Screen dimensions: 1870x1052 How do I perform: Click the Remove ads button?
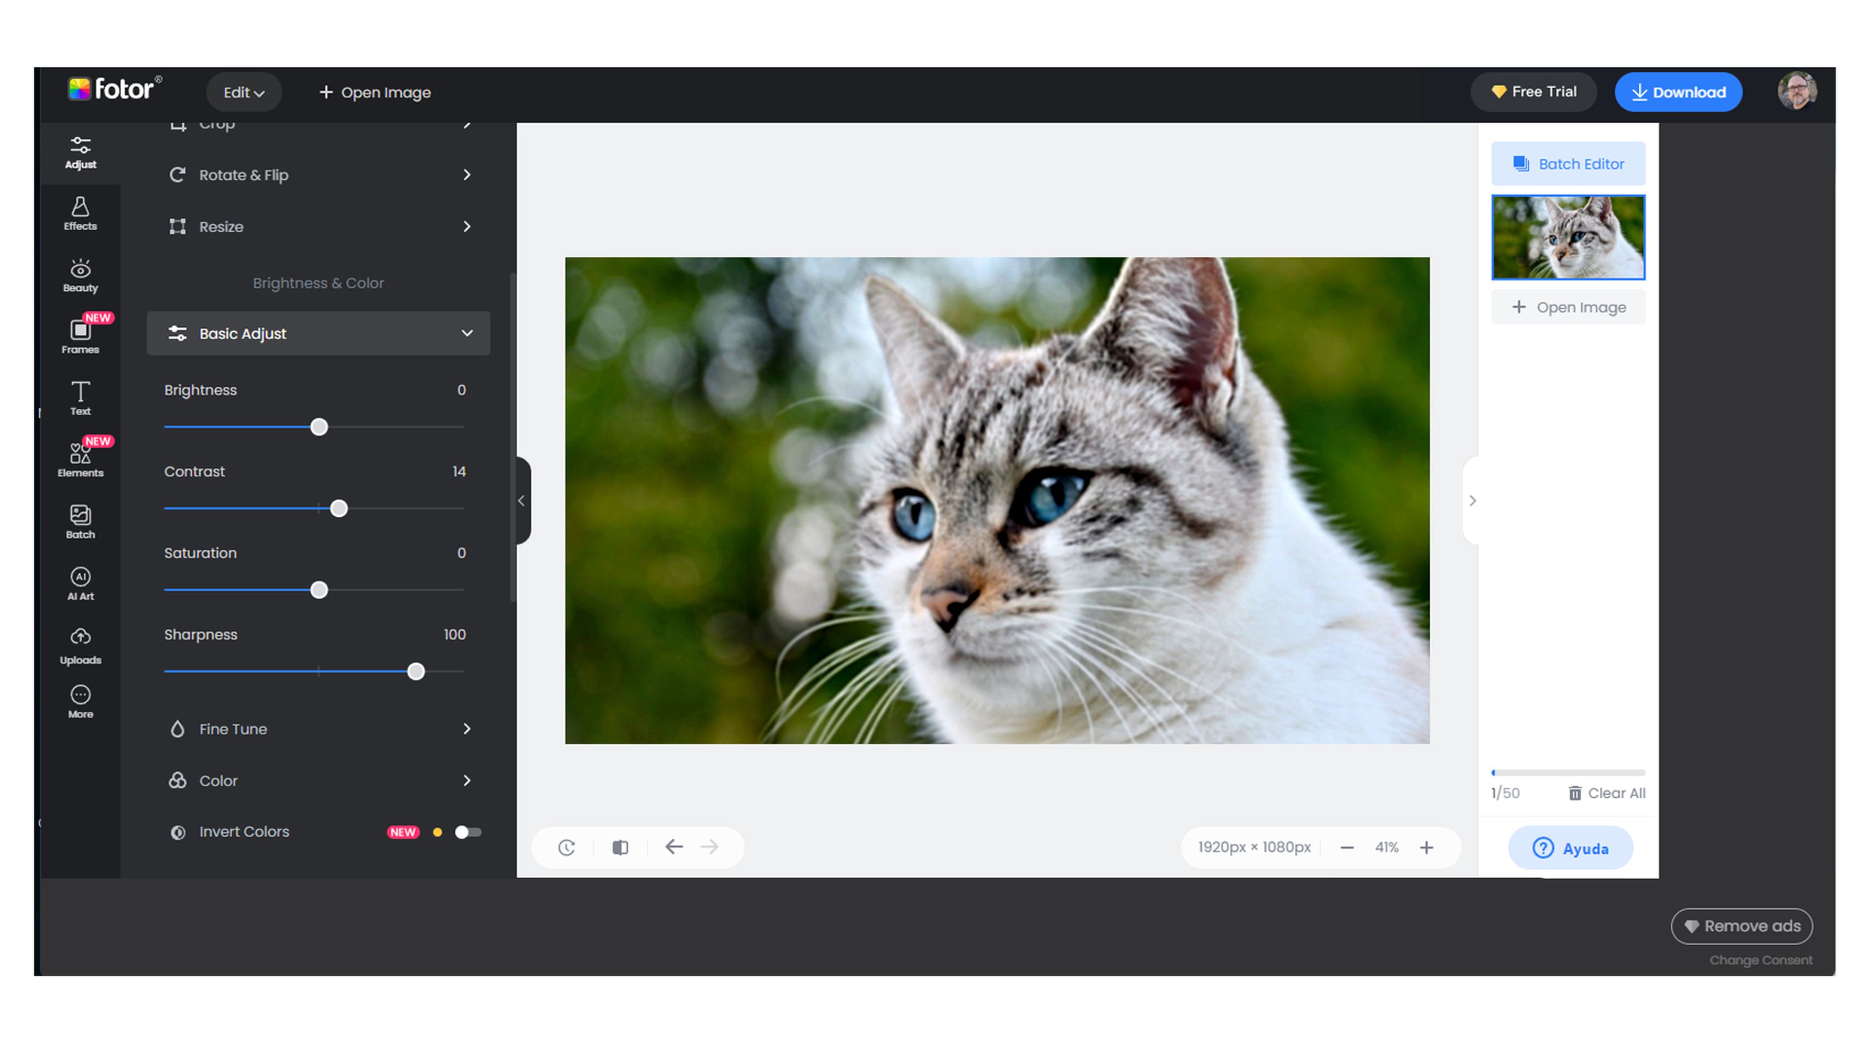pyautogui.click(x=1741, y=926)
